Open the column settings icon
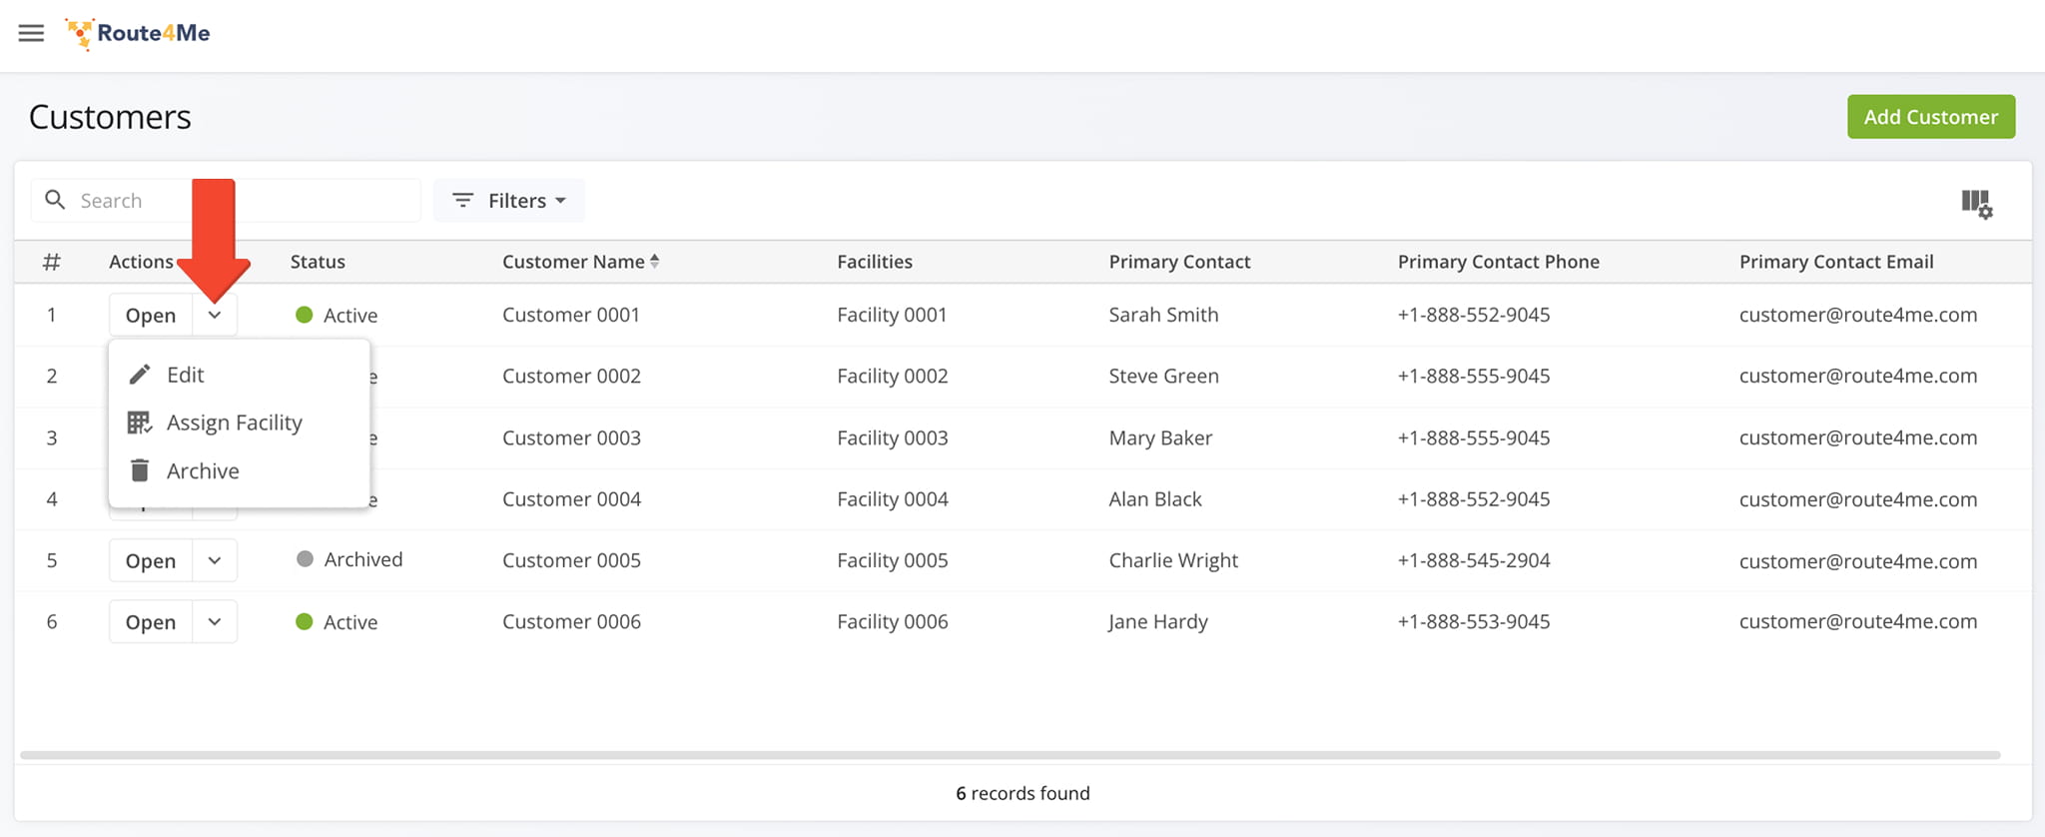This screenshot has height=837, width=2045. pos(1976,204)
